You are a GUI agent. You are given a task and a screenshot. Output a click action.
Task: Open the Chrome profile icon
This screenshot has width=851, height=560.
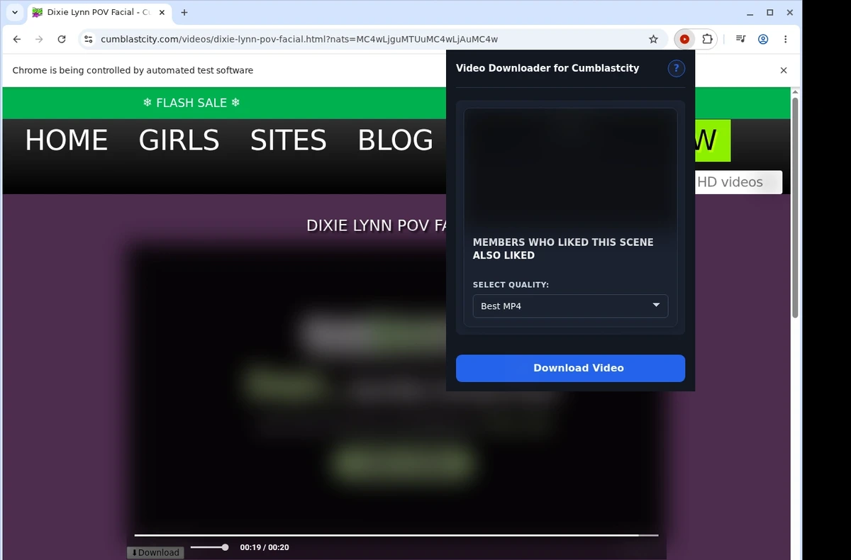763,40
